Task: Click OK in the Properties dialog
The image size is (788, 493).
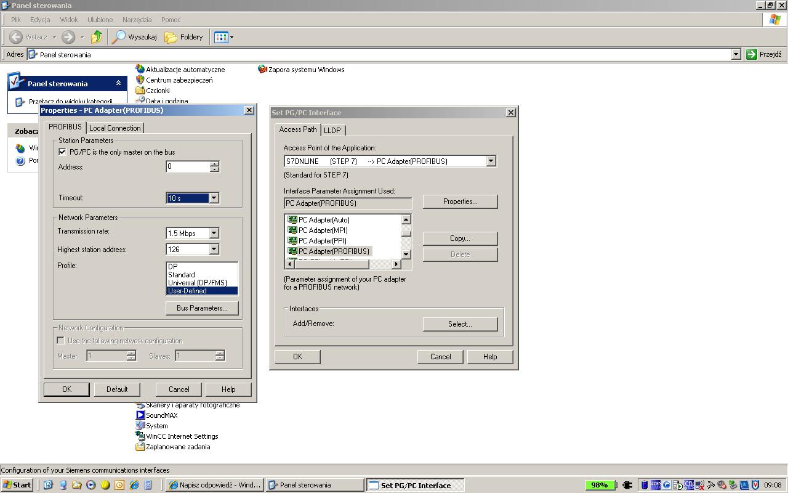Action: pyautogui.click(x=66, y=389)
